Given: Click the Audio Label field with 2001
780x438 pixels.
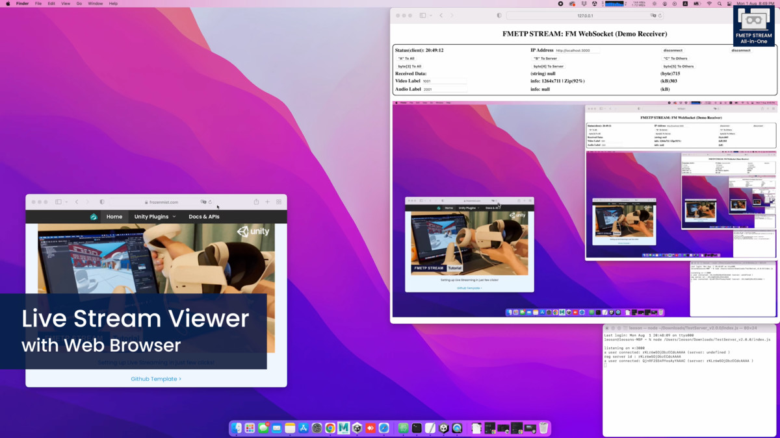Looking at the screenshot, I should 445,89.
